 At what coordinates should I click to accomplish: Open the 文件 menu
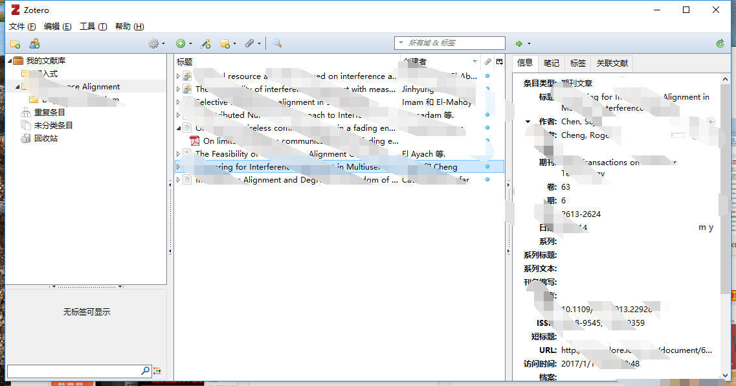point(22,27)
